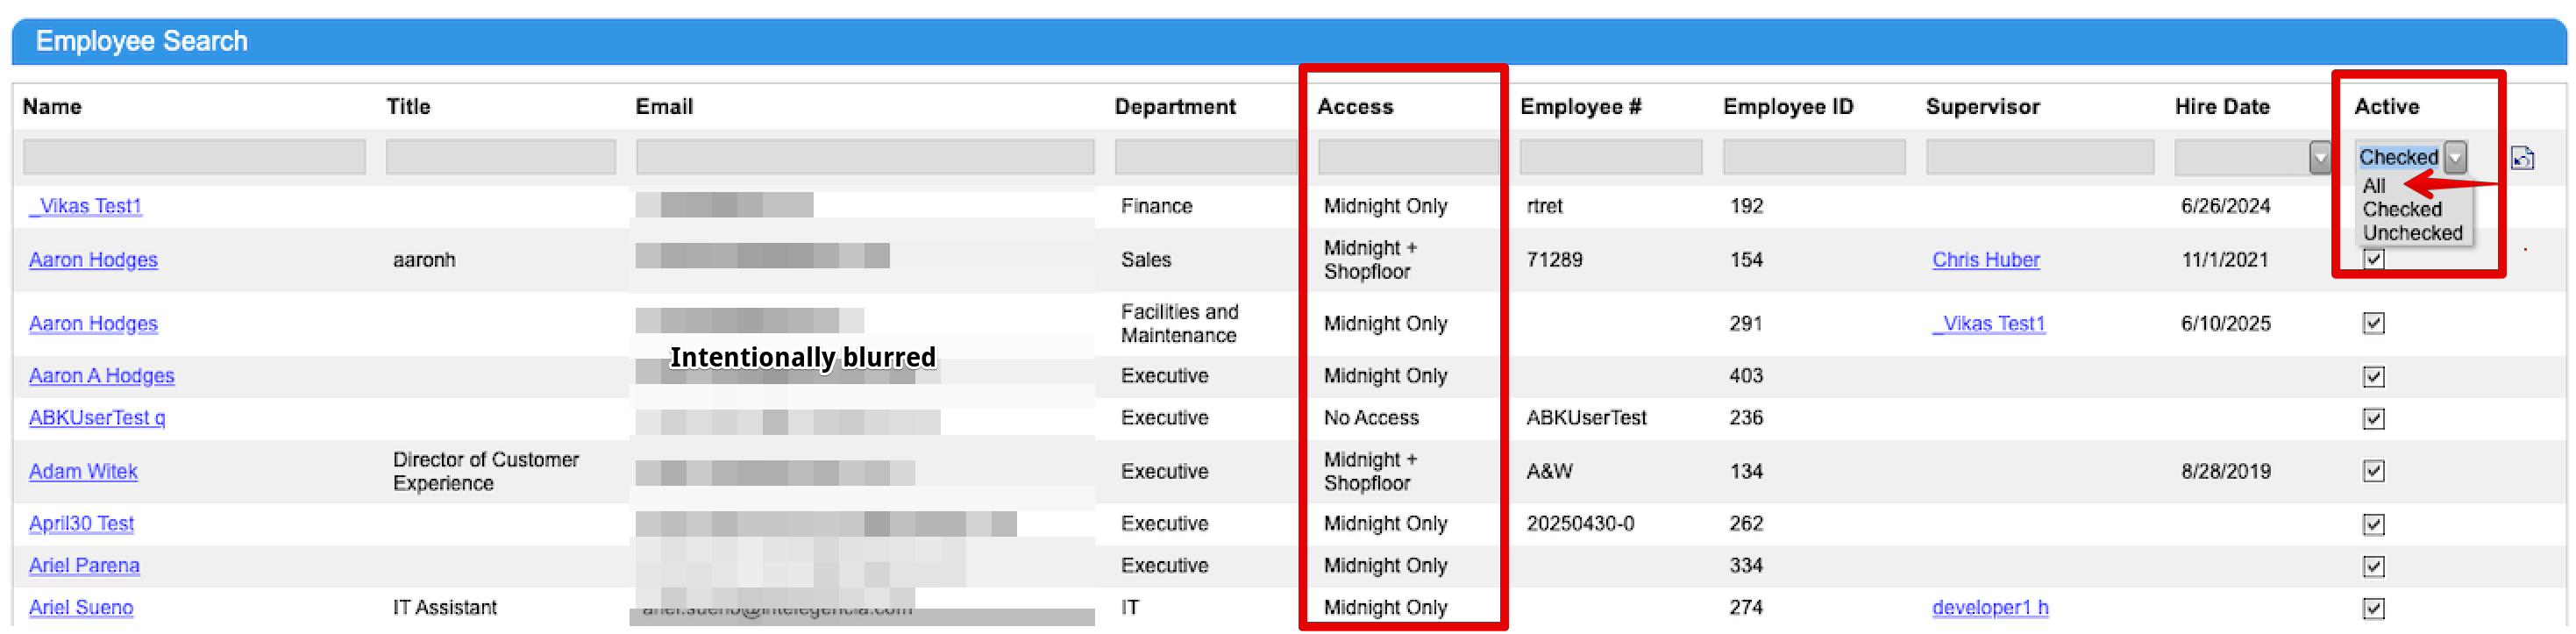Click the Title filter field
The image size is (2576, 634).
pos(500,158)
